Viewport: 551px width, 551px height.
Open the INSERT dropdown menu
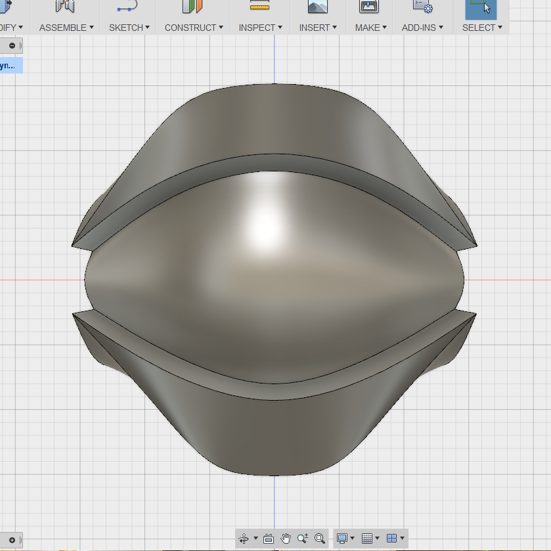pos(318,28)
